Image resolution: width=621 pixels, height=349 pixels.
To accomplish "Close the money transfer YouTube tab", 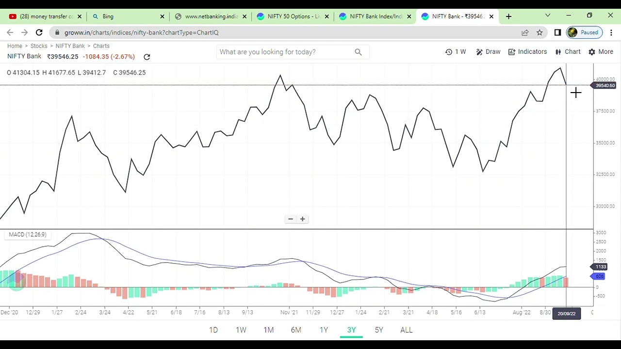I will (80, 16).
